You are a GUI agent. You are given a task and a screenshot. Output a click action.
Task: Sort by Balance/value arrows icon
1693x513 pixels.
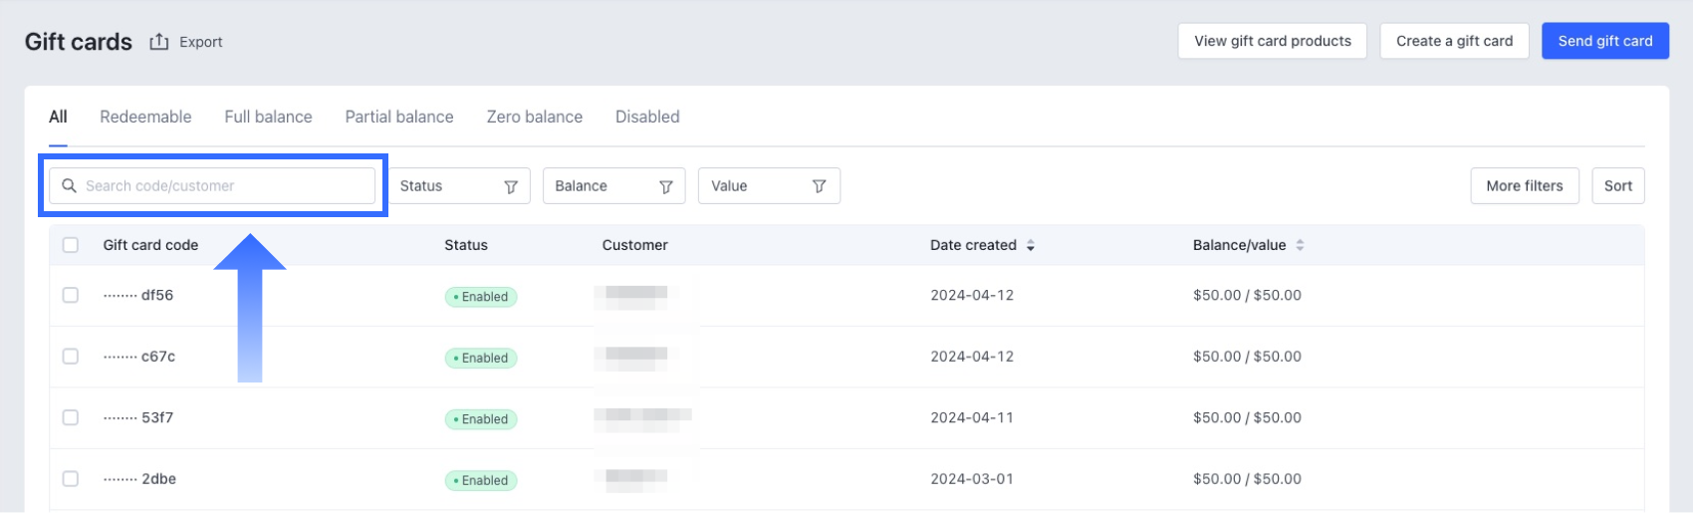1300,245
